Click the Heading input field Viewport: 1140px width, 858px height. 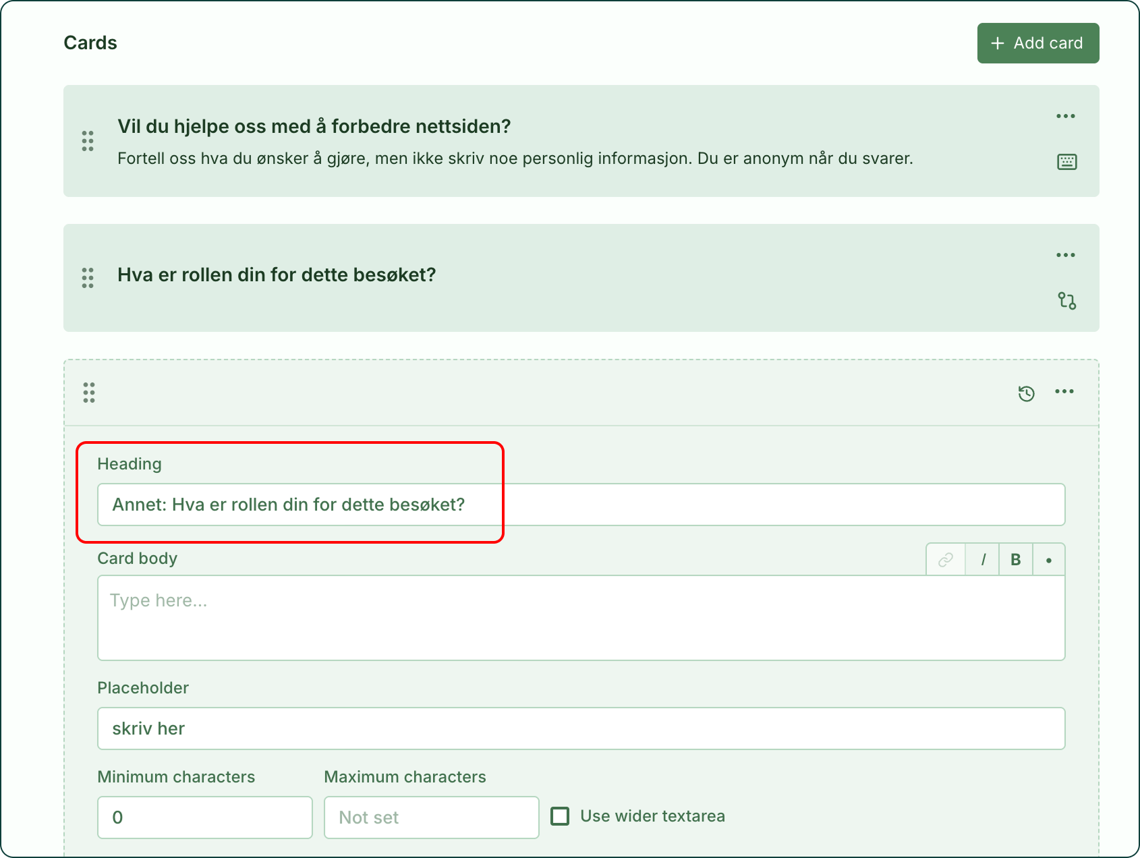[581, 505]
